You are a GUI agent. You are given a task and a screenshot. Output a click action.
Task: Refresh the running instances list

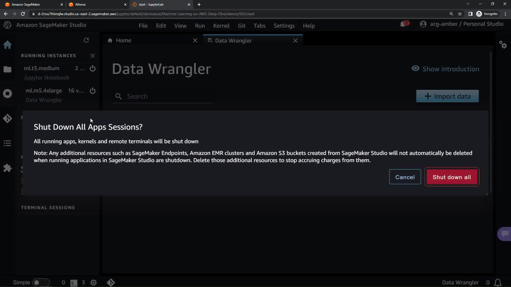[86, 40]
